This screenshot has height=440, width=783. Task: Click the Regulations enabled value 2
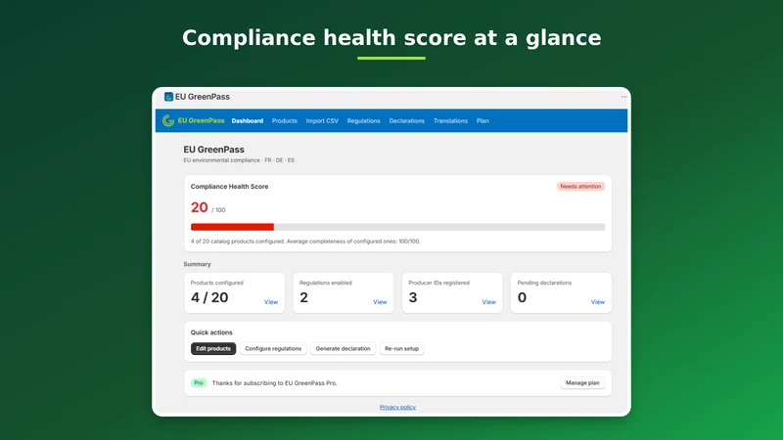(x=303, y=297)
